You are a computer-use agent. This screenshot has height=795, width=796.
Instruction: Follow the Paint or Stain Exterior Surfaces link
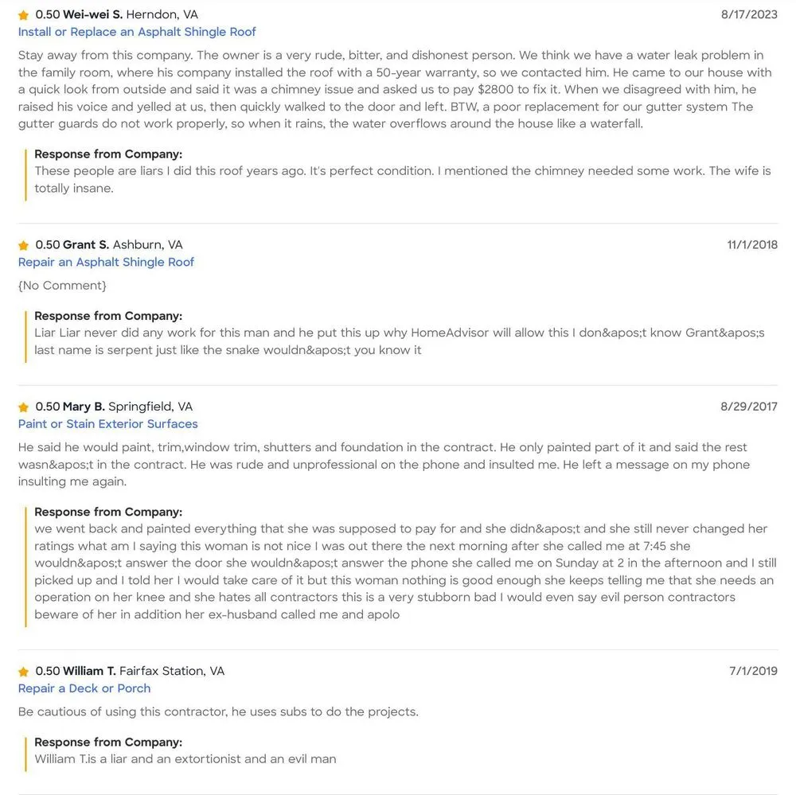click(107, 424)
